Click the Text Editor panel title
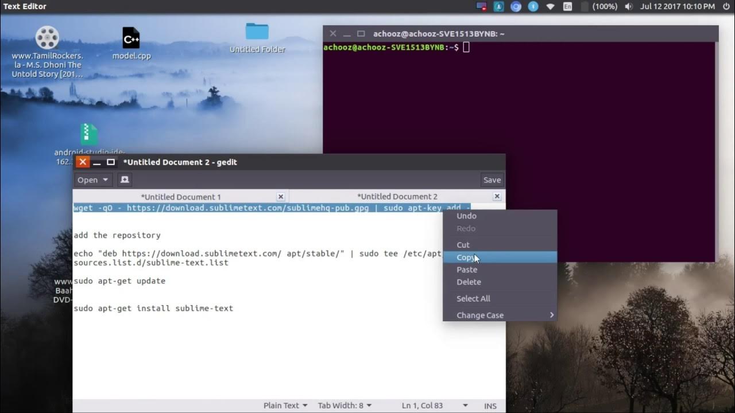This screenshot has height=413, width=735. pyautogui.click(x=25, y=6)
